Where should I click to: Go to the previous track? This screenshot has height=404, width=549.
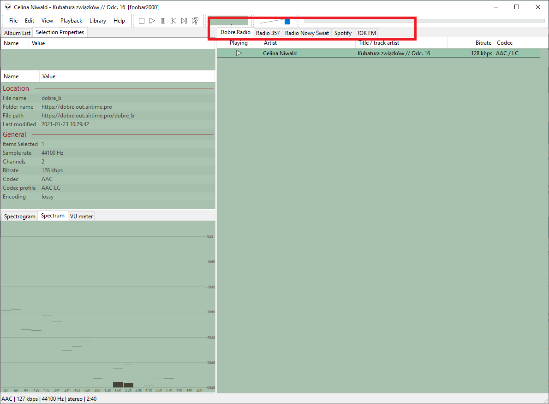click(173, 21)
